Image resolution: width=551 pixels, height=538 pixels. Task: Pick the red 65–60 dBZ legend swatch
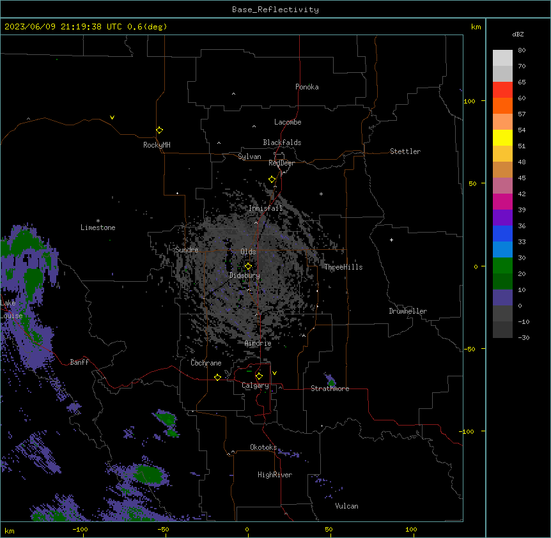tap(502, 89)
